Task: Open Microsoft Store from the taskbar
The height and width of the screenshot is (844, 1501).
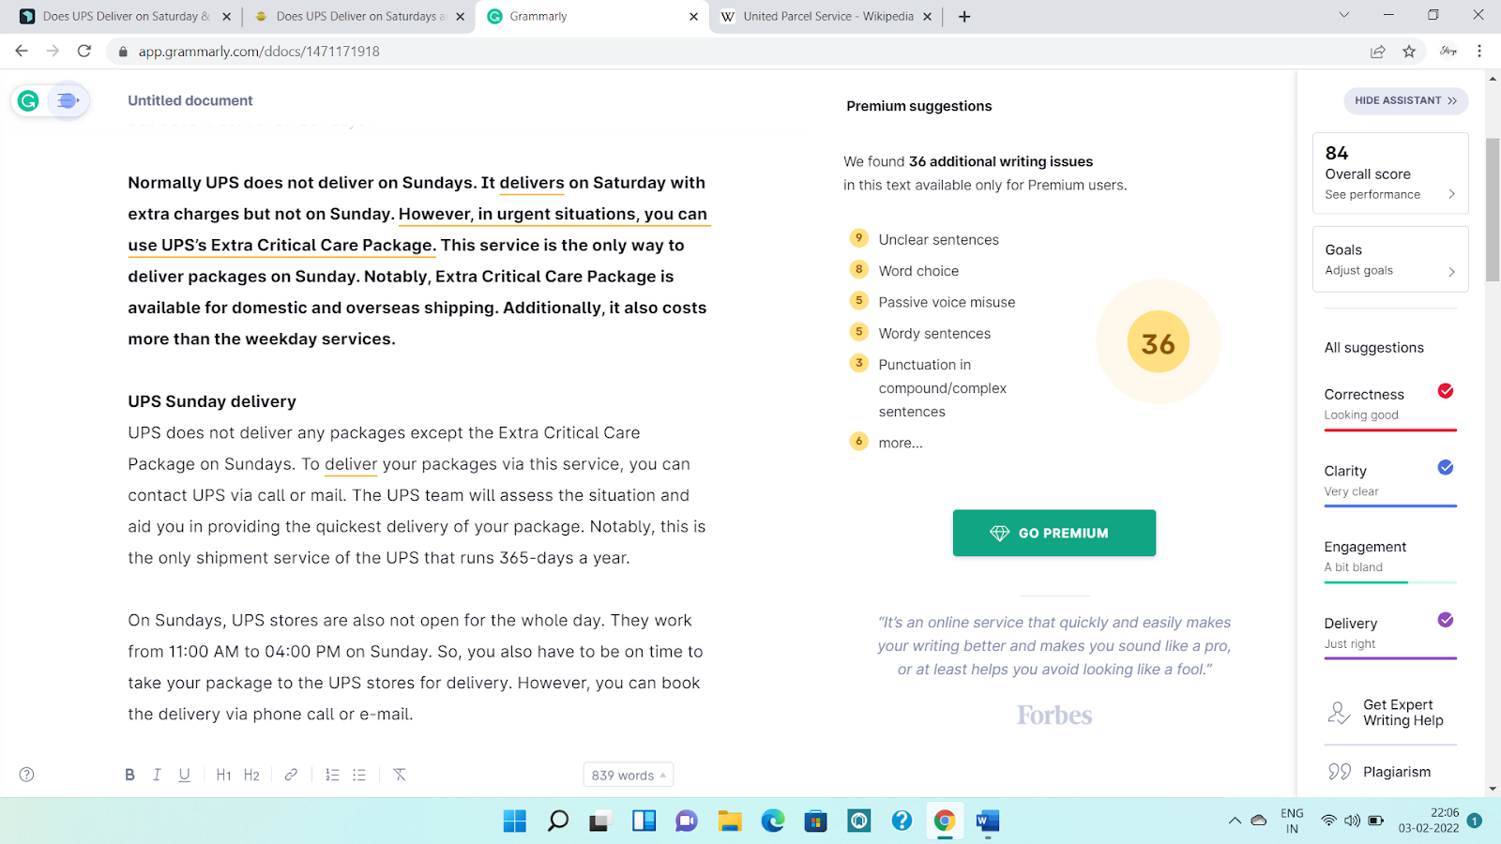Action: [816, 821]
